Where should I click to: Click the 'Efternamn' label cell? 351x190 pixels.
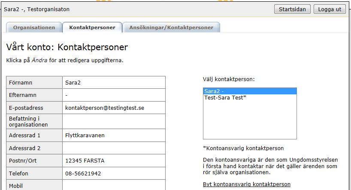click(34, 95)
